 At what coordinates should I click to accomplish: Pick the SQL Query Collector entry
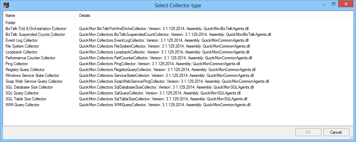[22, 93]
